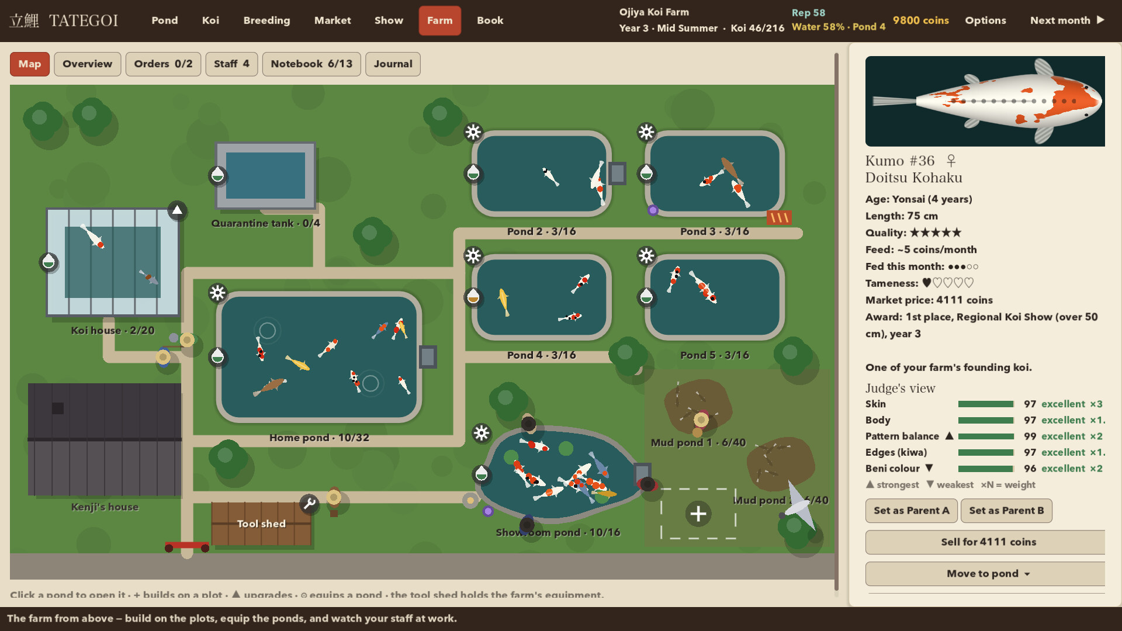Open Kenji's house on the map

tap(105, 439)
